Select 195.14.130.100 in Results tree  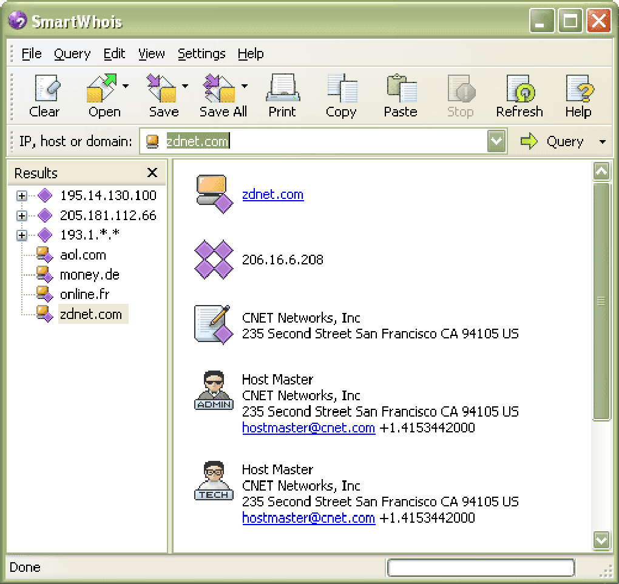click(x=108, y=195)
